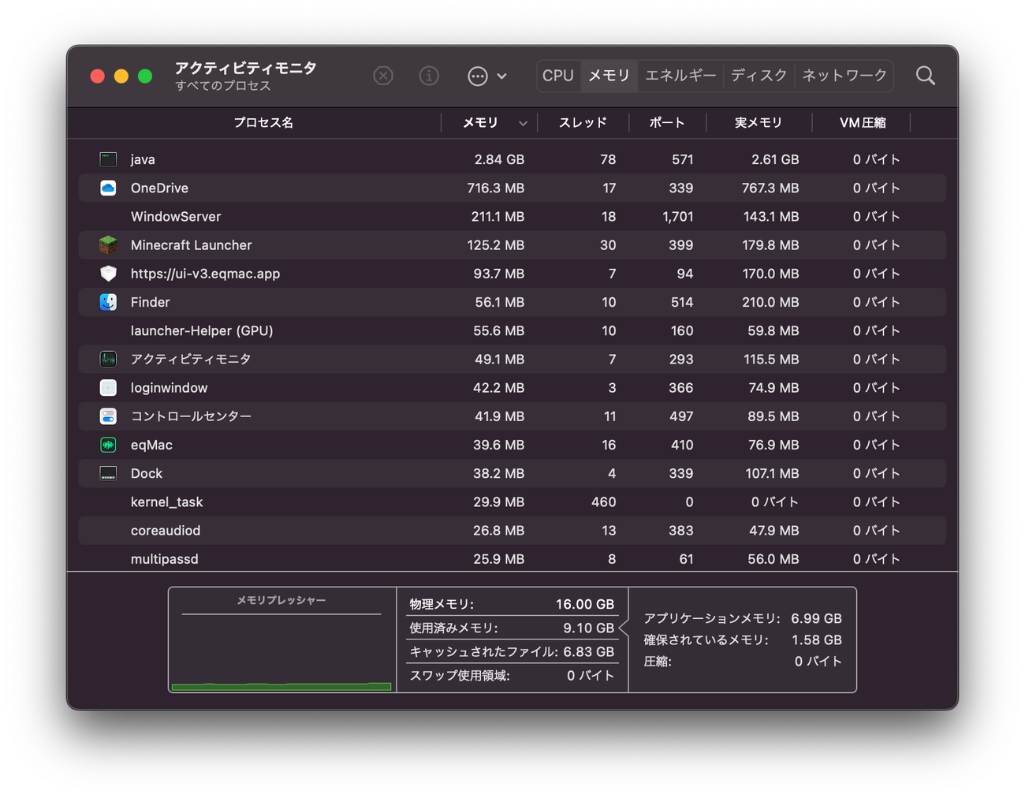Switch to the エネルギー tab
This screenshot has width=1025, height=798.
(x=680, y=76)
